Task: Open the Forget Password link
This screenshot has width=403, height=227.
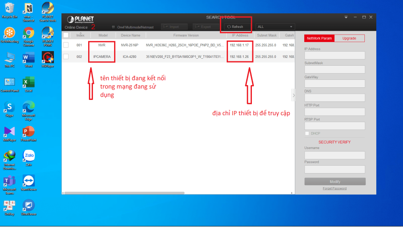Action: [335, 188]
